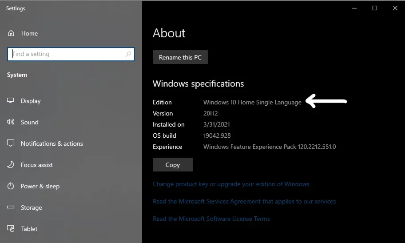Go to Sound settings
Image resolution: width=405 pixels, height=243 pixels.
coord(30,122)
